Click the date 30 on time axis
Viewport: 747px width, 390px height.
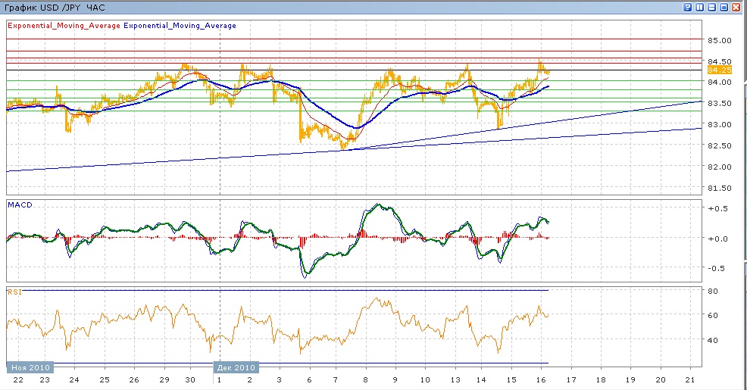[x=192, y=379]
